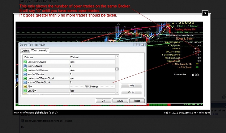
Task: Click the 0.00 profit value on chart
Action: (195, 75)
